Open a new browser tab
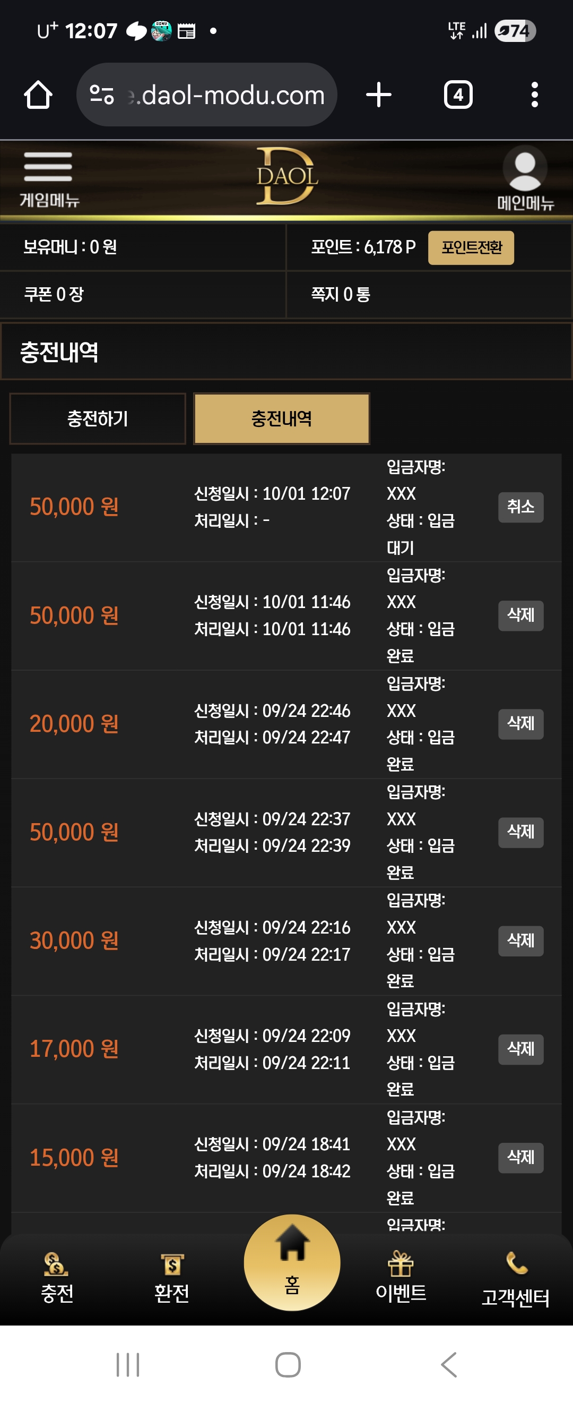573x1402 pixels. click(378, 95)
